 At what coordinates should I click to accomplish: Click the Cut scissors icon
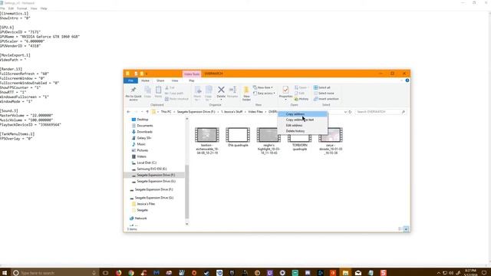[167, 87]
